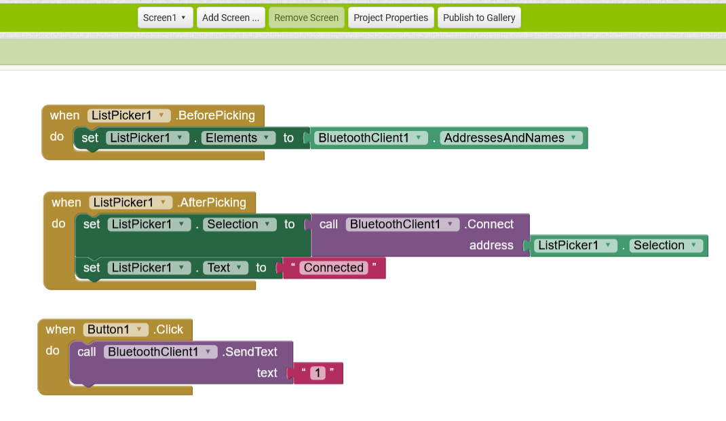
Task: Open the AddressesAndNames property dropdown
Action: coord(573,137)
